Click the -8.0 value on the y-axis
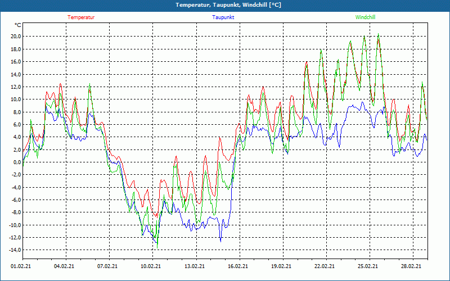 click(x=16, y=213)
